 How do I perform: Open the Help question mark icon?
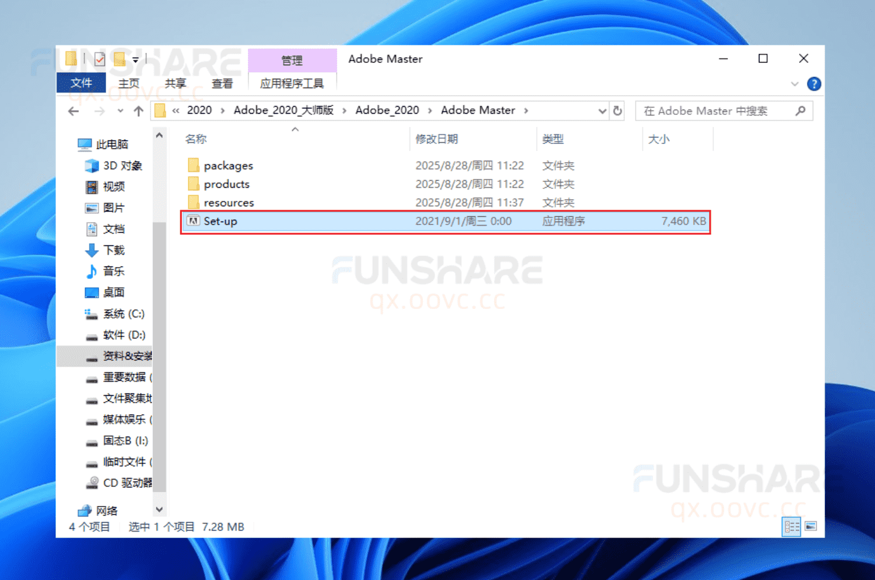[x=814, y=83]
